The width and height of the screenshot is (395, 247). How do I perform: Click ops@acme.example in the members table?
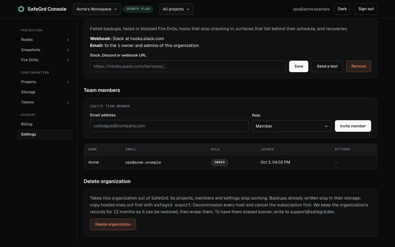point(143,162)
